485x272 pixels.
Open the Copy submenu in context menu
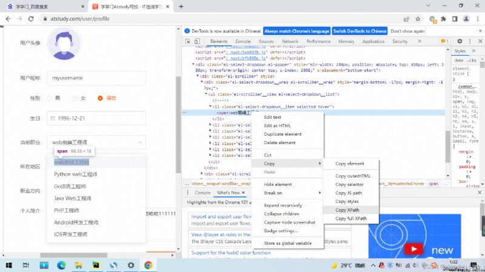point(287,164)
